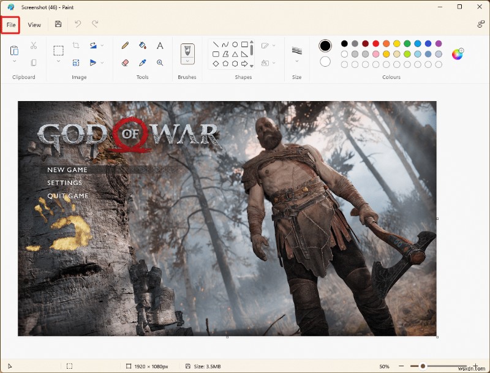Select the Eraser tool

124,62
